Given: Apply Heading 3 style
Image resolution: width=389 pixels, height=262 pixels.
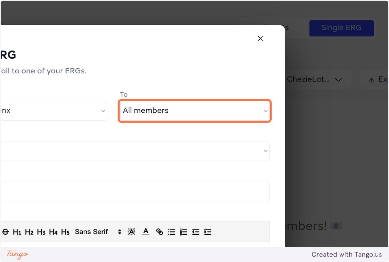Looking at the screenshot, I should 41,232.
